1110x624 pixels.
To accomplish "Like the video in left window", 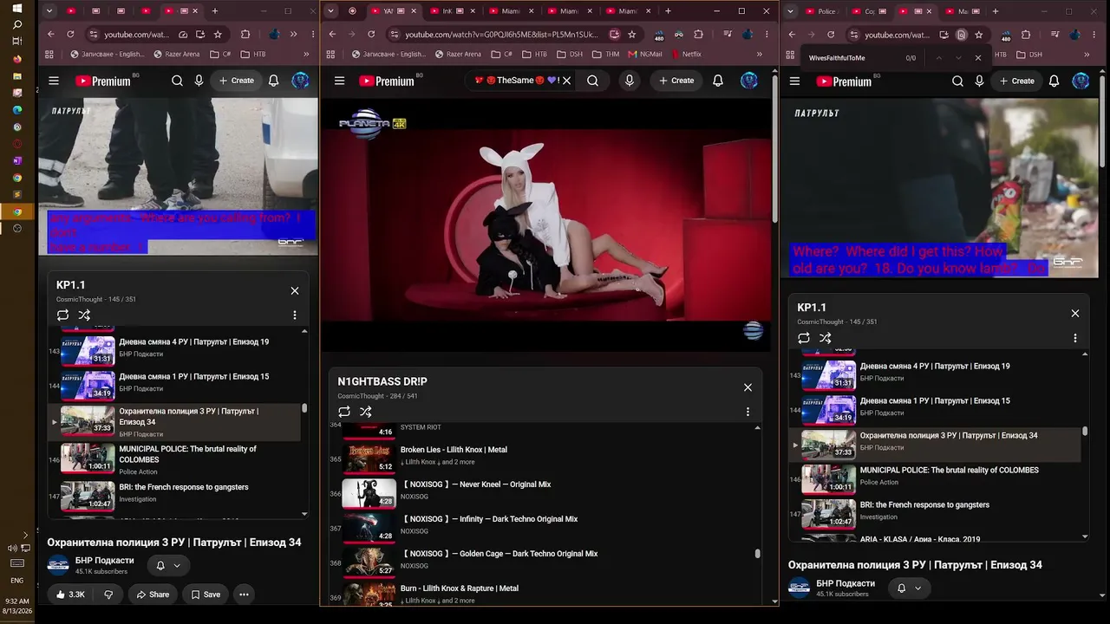I will tap(70, 595).
